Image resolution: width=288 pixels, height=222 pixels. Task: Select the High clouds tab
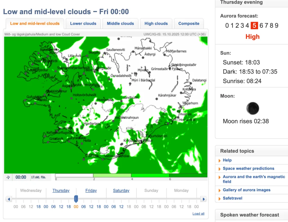point(156,24)
